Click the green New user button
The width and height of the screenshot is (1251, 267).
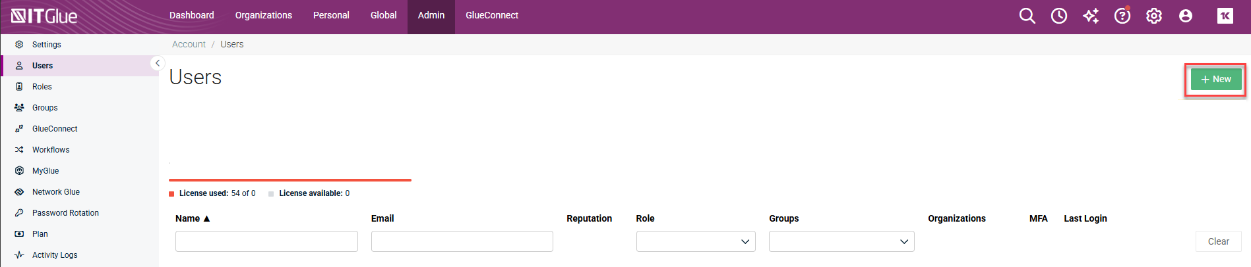tap(1215, 80)
